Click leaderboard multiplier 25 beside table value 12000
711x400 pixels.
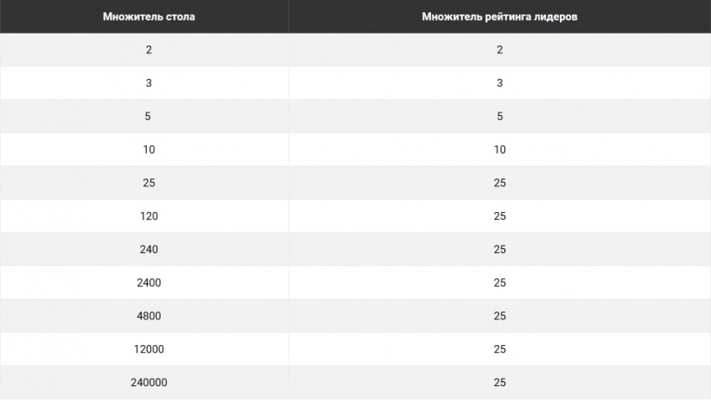[x=500, y=349]
